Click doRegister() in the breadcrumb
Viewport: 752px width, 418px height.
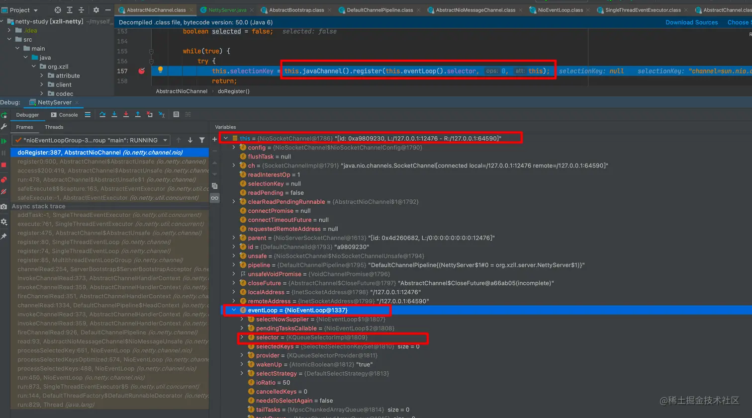coord(234,91)
